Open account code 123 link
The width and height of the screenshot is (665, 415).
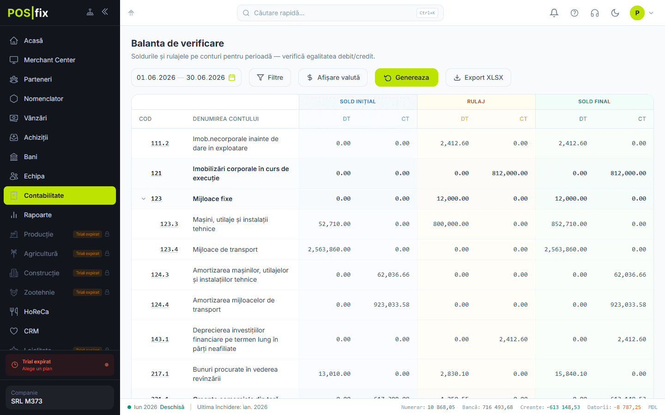click(156, 199)
